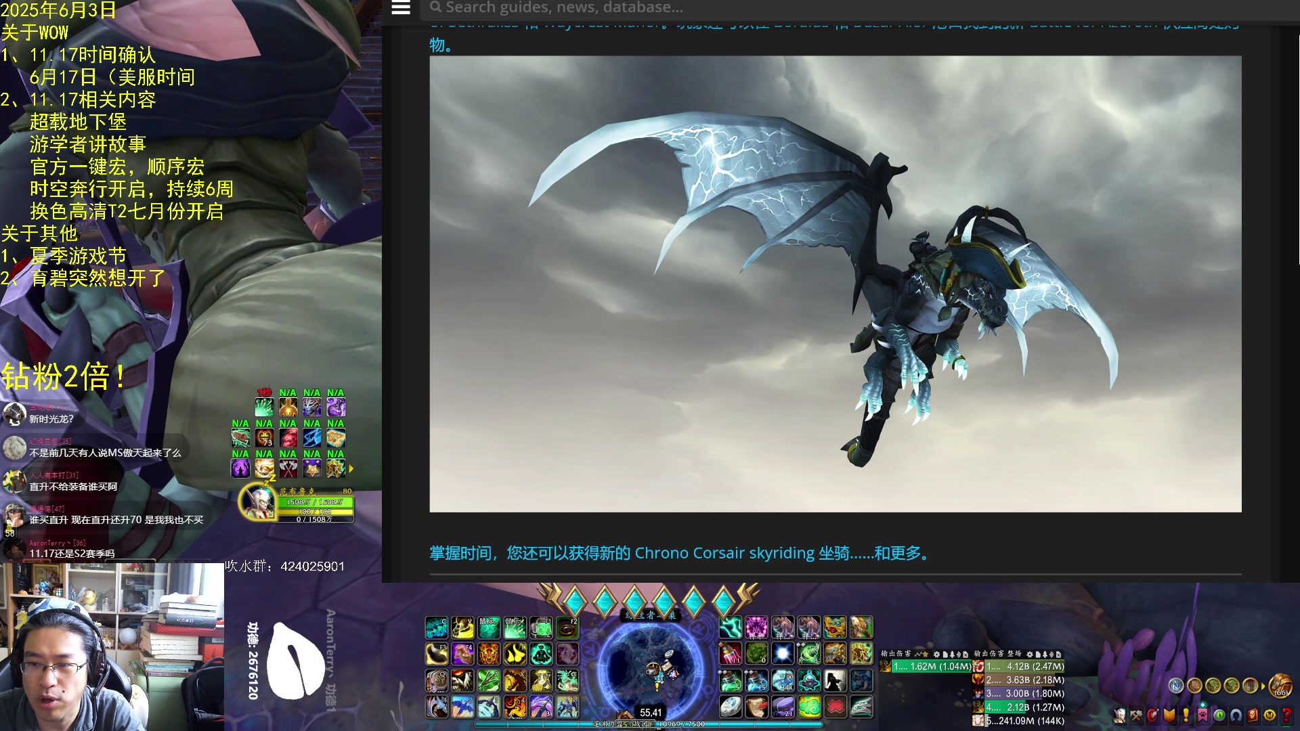1300x731 pixels.
Task: Select the 3.00B third damage row
Action: pos(1019,694)
